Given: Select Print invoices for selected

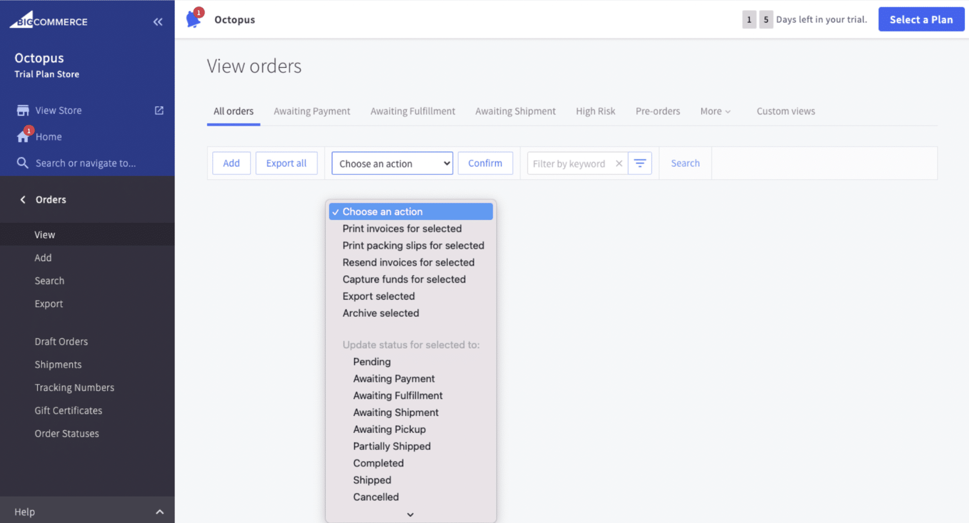Looking at the screenshot, I should [411, 228].
